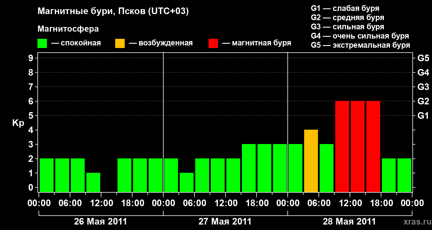Image resolution: width=432 pixels, height=230 pixels.
Task: Click the Kp 1 bar at 03:00 on 27 Мая
Action: point(187,183)
